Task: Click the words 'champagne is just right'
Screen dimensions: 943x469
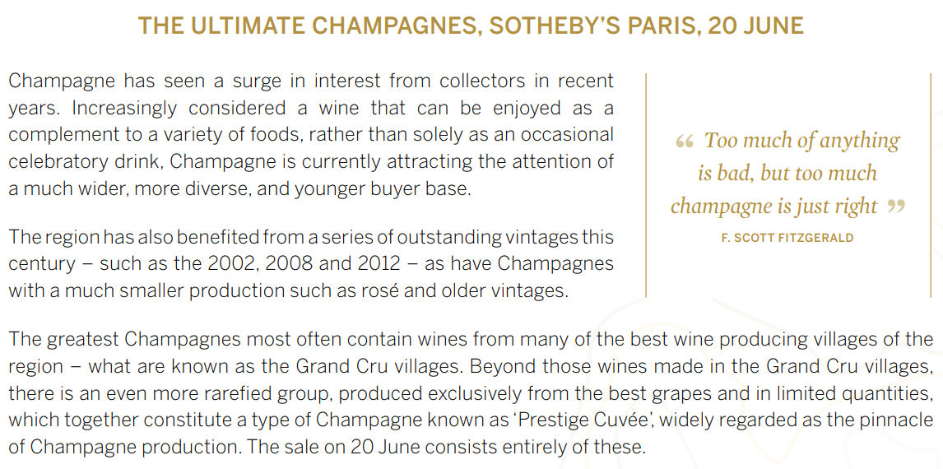Action: coord(774,207)
